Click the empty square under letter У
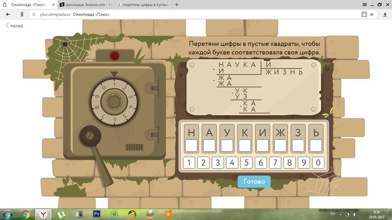Image resolution: width=392 pixels, height=220 pixels. (x=227, y=145)
